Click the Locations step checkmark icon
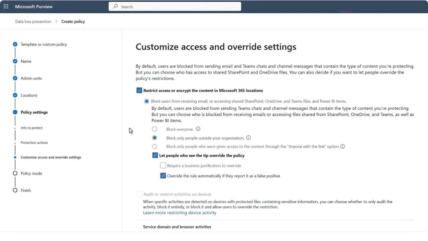The width and height of the screenshot is (428, 241). pos(15,95)
